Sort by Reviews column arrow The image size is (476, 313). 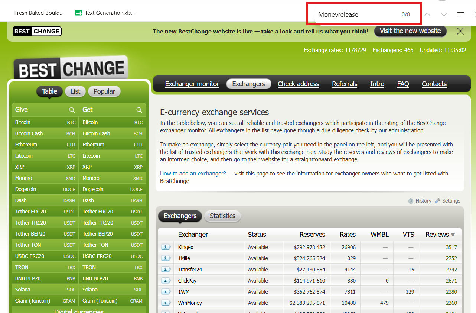(453, 235)
